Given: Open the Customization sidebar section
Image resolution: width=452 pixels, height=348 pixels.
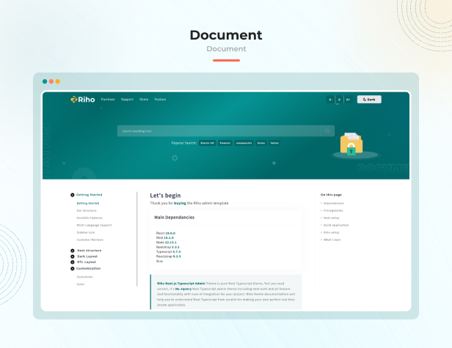Looking at the screenshot, I should [x=88, y=269].
